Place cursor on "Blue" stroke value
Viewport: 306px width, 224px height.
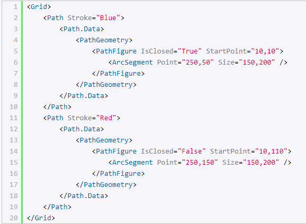(108, 18)
